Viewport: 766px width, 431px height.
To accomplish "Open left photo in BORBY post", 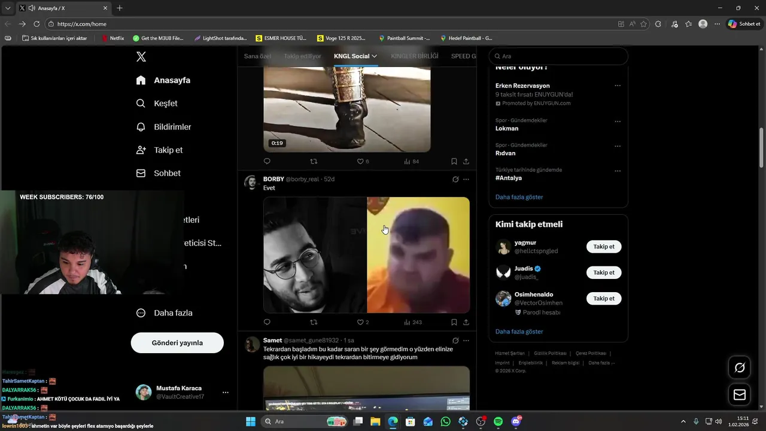I will tap(315, 255).
